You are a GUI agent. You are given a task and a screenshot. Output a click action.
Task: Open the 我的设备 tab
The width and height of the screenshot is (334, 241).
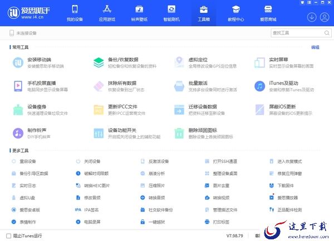pos(75,13)
